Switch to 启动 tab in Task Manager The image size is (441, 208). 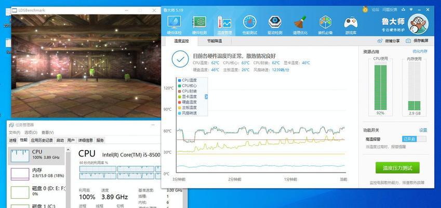60,140
